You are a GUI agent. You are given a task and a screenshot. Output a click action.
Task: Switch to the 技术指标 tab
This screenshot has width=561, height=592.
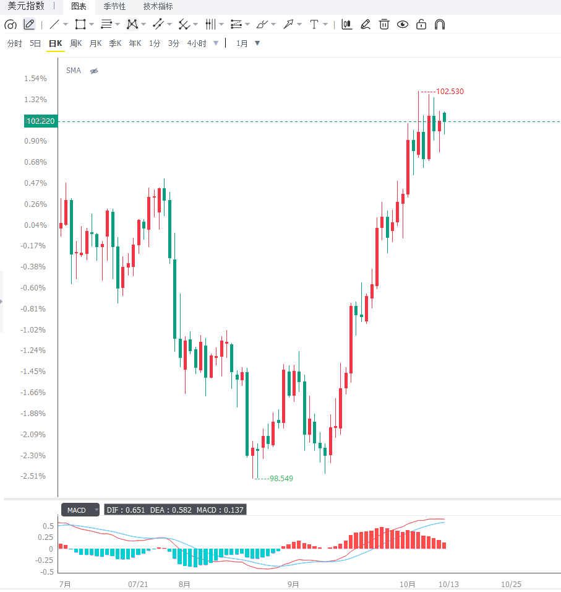pyautogui.click(x=158, y=6)
